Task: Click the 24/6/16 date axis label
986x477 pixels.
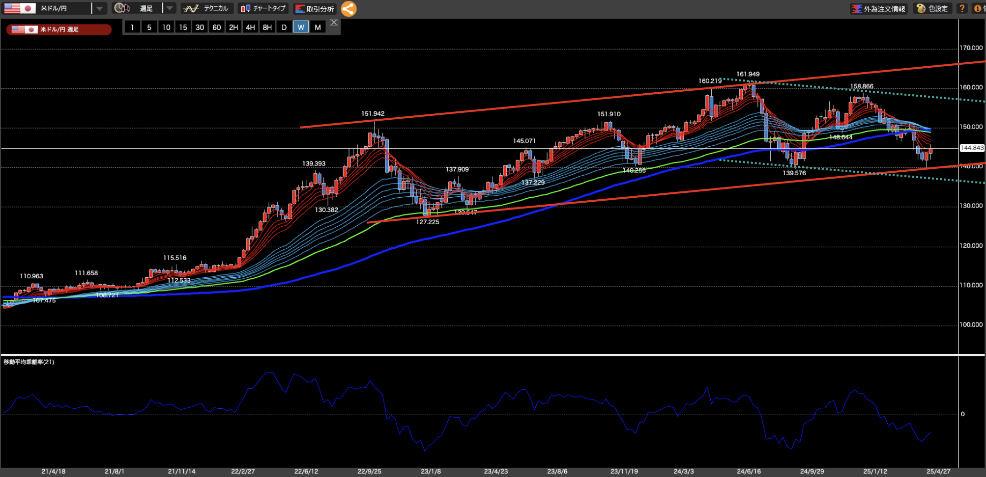Action: pyautogui.click(x=749, y=471)
